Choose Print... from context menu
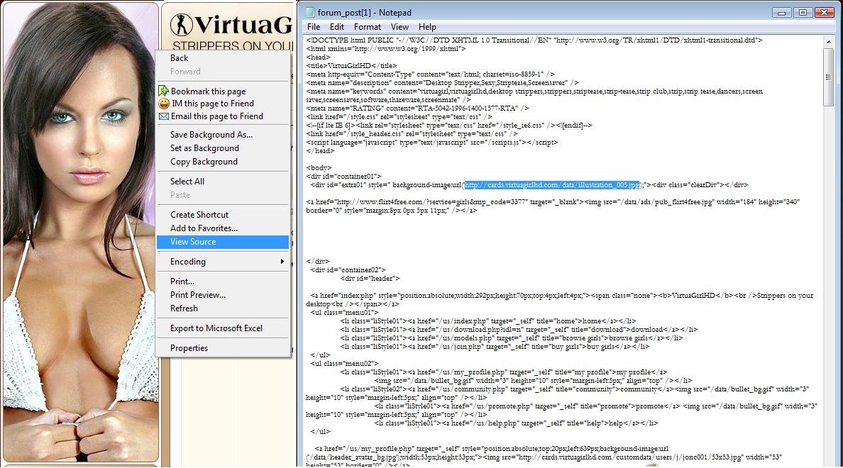The width and height of the screenshot is (843, 468). coord(182,282)
